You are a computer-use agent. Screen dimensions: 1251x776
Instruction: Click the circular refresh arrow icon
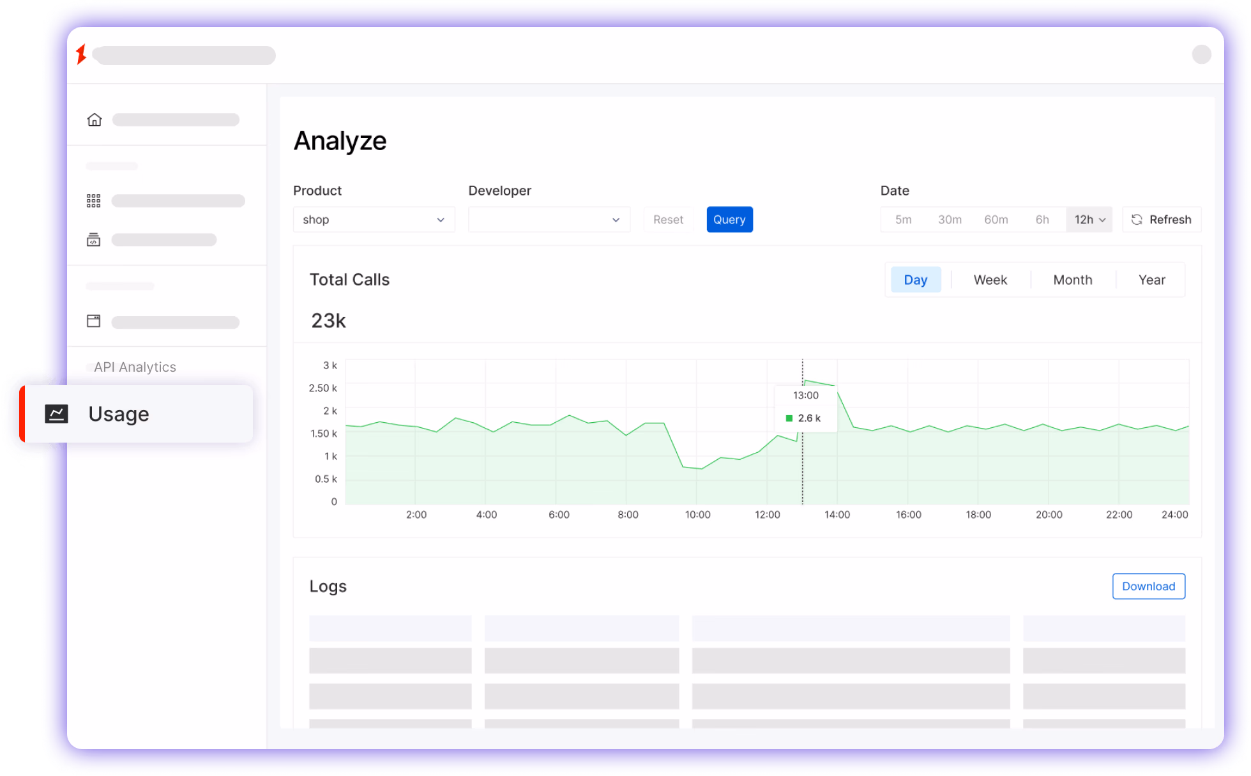pyautogui.click(x=1136, y=219)
